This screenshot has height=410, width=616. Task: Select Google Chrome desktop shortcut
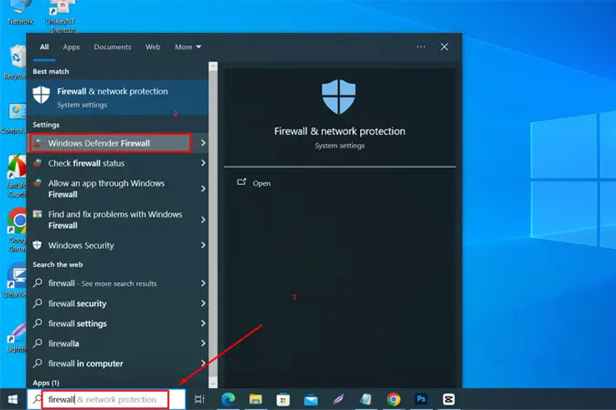[x=16, y=230]
